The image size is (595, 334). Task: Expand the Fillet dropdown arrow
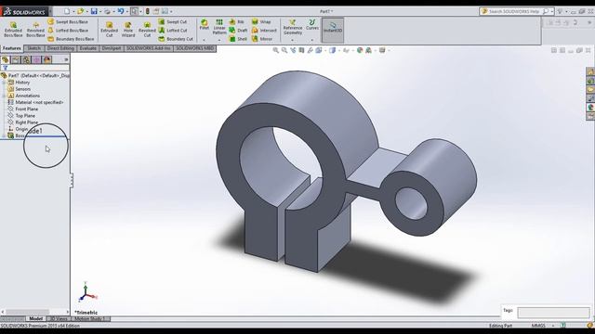click(205, 40)
